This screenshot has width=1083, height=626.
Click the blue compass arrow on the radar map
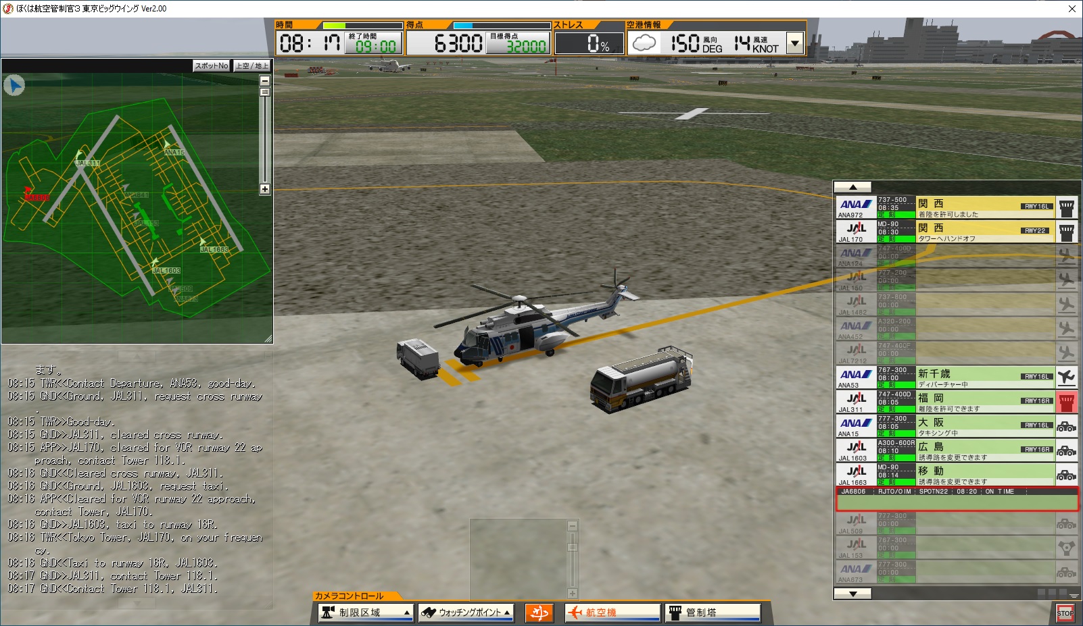point(14,86)
